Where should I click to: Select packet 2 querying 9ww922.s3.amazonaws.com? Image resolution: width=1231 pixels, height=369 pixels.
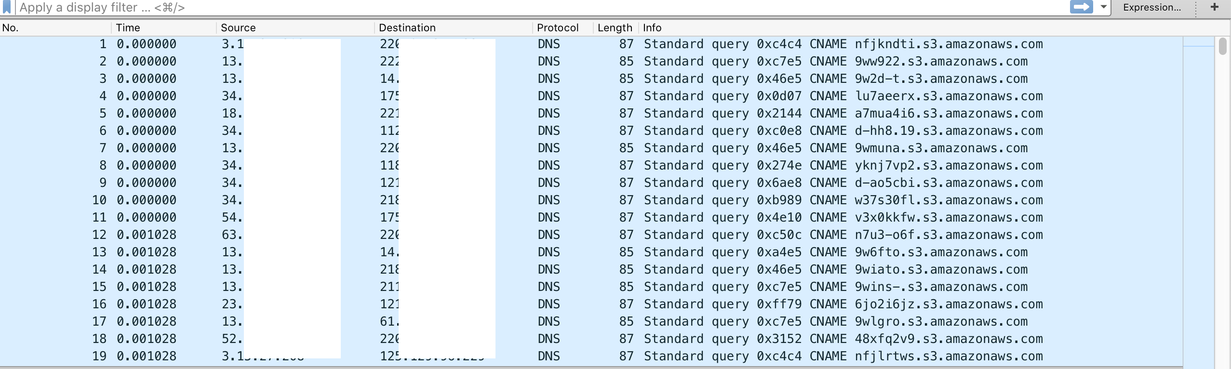[591, 61]
